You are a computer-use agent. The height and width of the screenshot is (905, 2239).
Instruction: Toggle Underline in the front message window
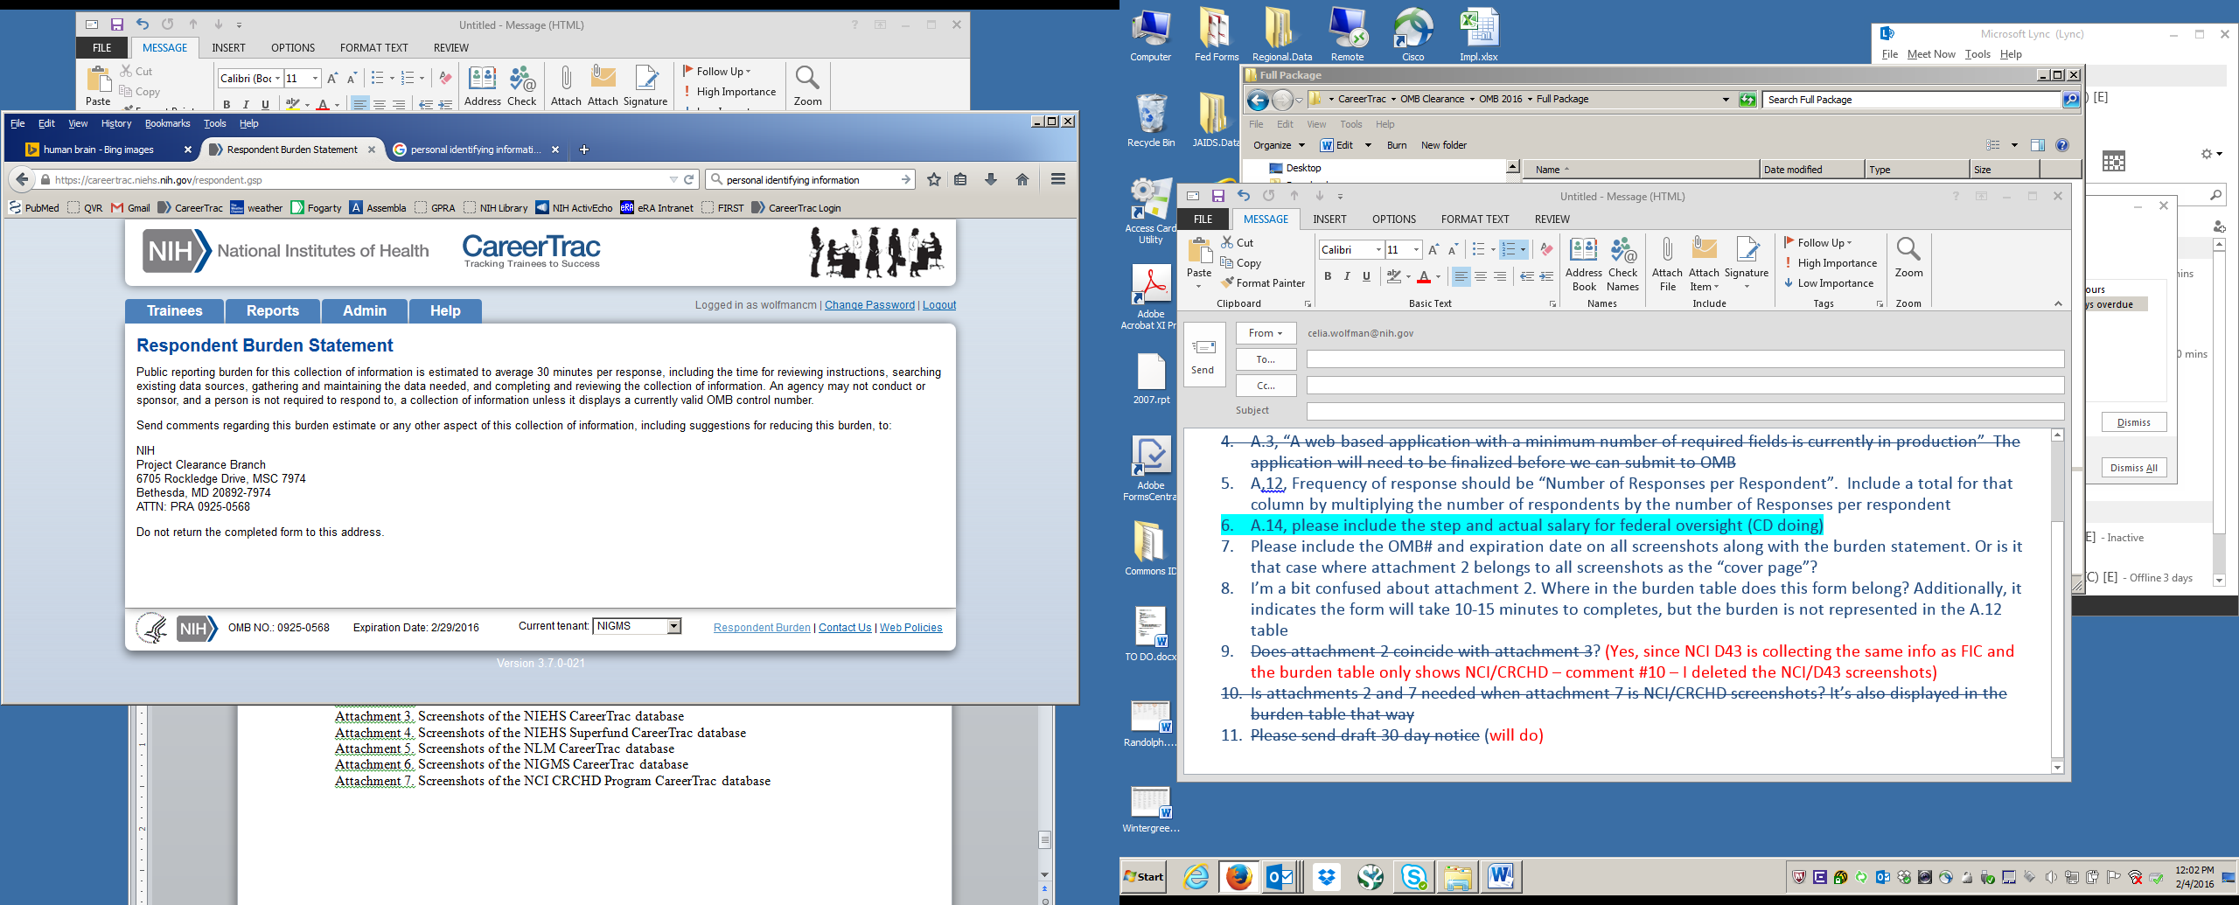pos(1366,276)
